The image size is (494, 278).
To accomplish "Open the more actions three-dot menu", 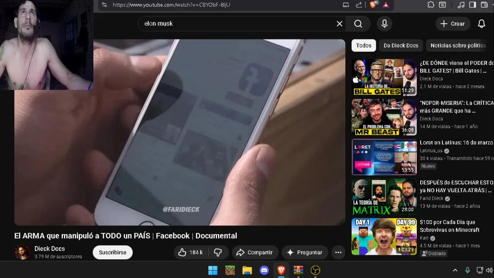I will [338, 252].
